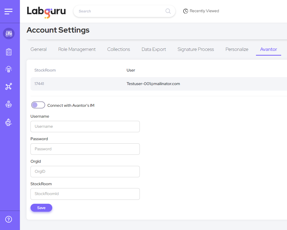Click the package location sidebar icon
Screen dimensions: 287x230
coord(8,104)
